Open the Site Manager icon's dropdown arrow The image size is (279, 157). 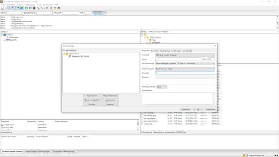pyautogui.click(x=5, y=8)
